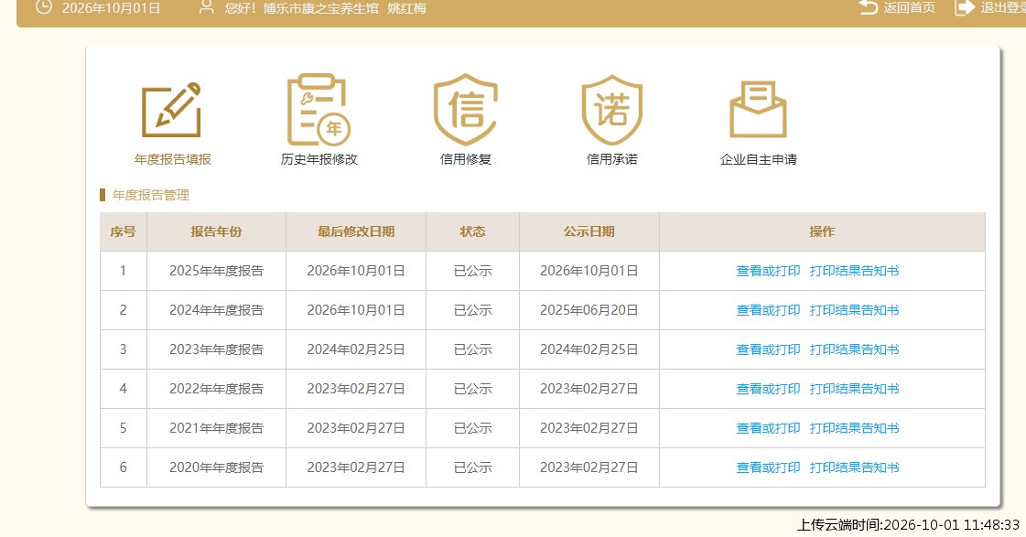View or print the 2020年年度报告
Screen dimensions: 1026x537
tap(768, 467)
